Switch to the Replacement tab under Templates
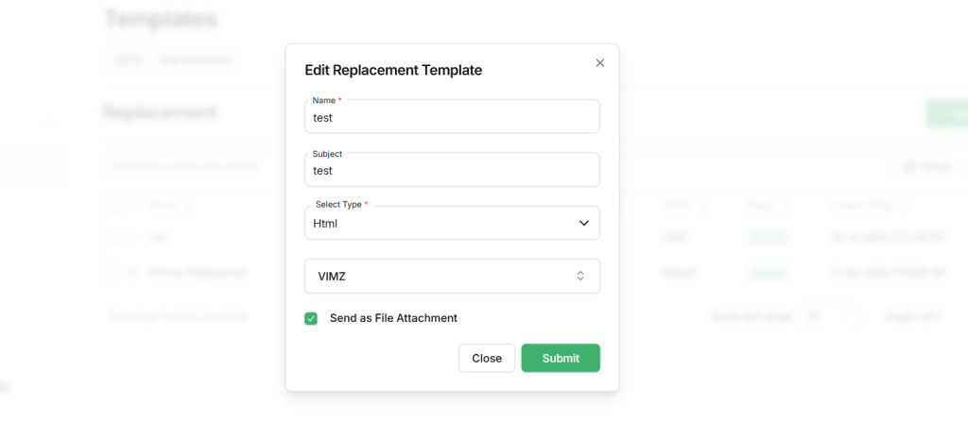This screenshot has width=968, height=439. tap(194, 59)
